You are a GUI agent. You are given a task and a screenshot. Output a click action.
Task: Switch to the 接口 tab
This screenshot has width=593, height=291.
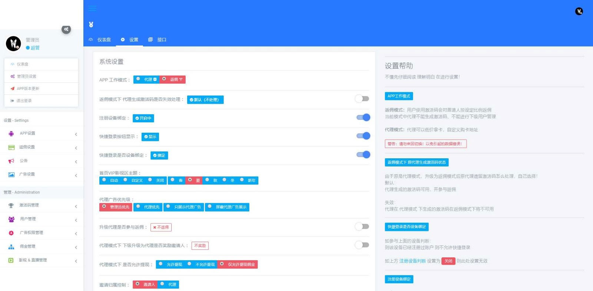[x=158, y=40]
